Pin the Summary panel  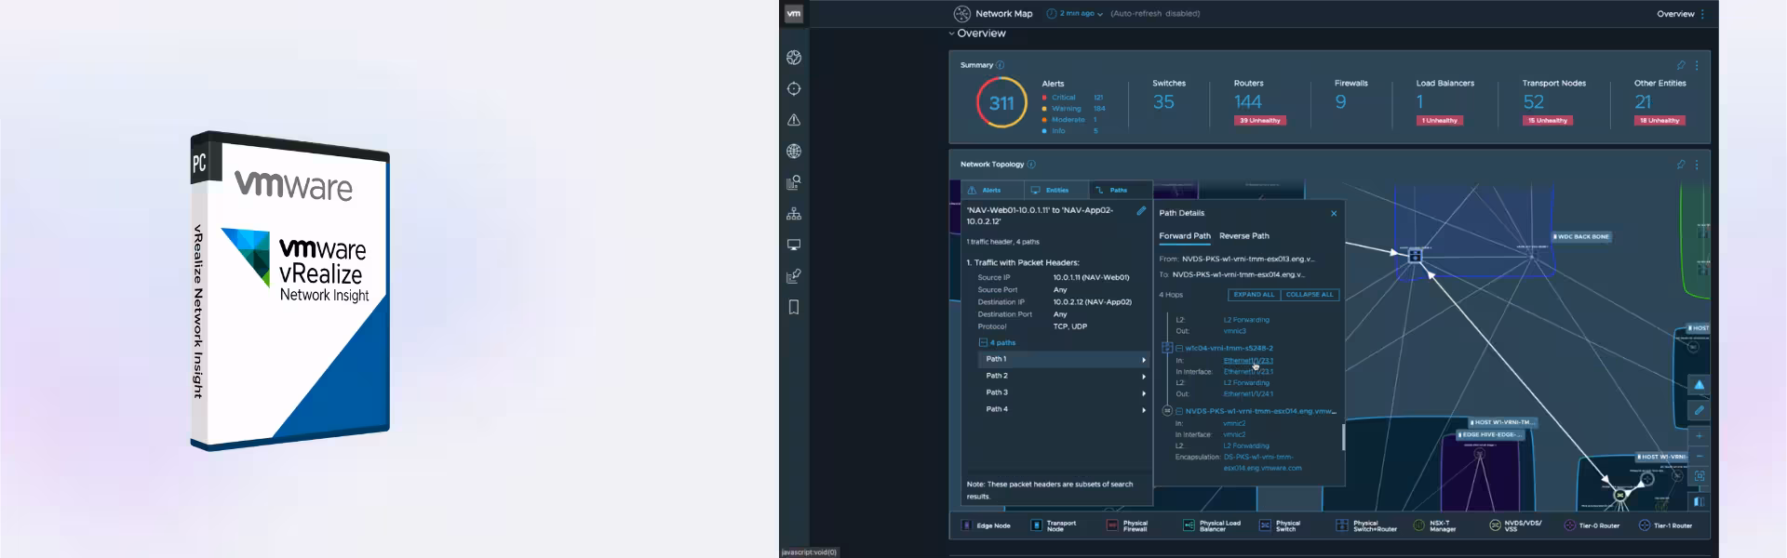pyautogui.click(x=1681, y=65)
